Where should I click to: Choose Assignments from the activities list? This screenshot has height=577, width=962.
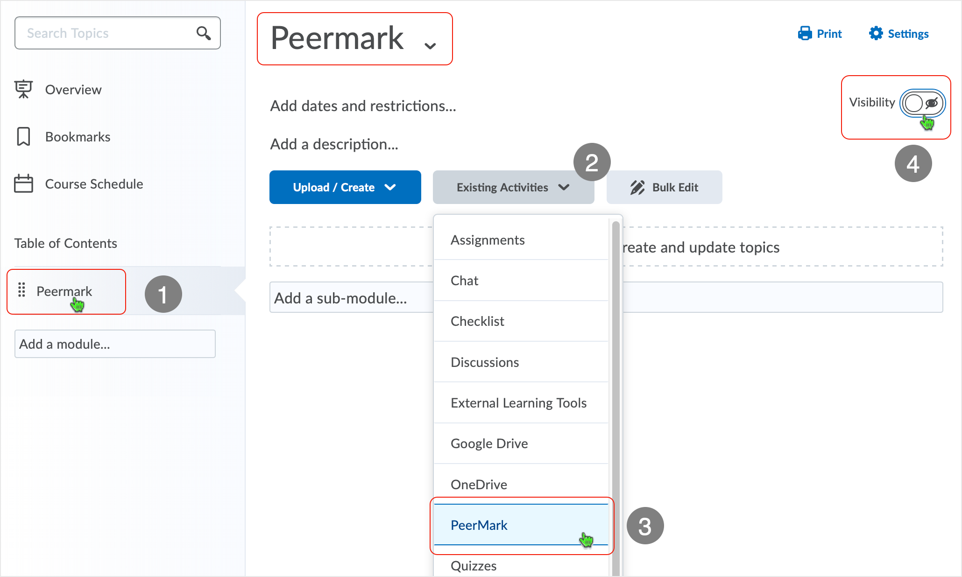coord(521,240)
